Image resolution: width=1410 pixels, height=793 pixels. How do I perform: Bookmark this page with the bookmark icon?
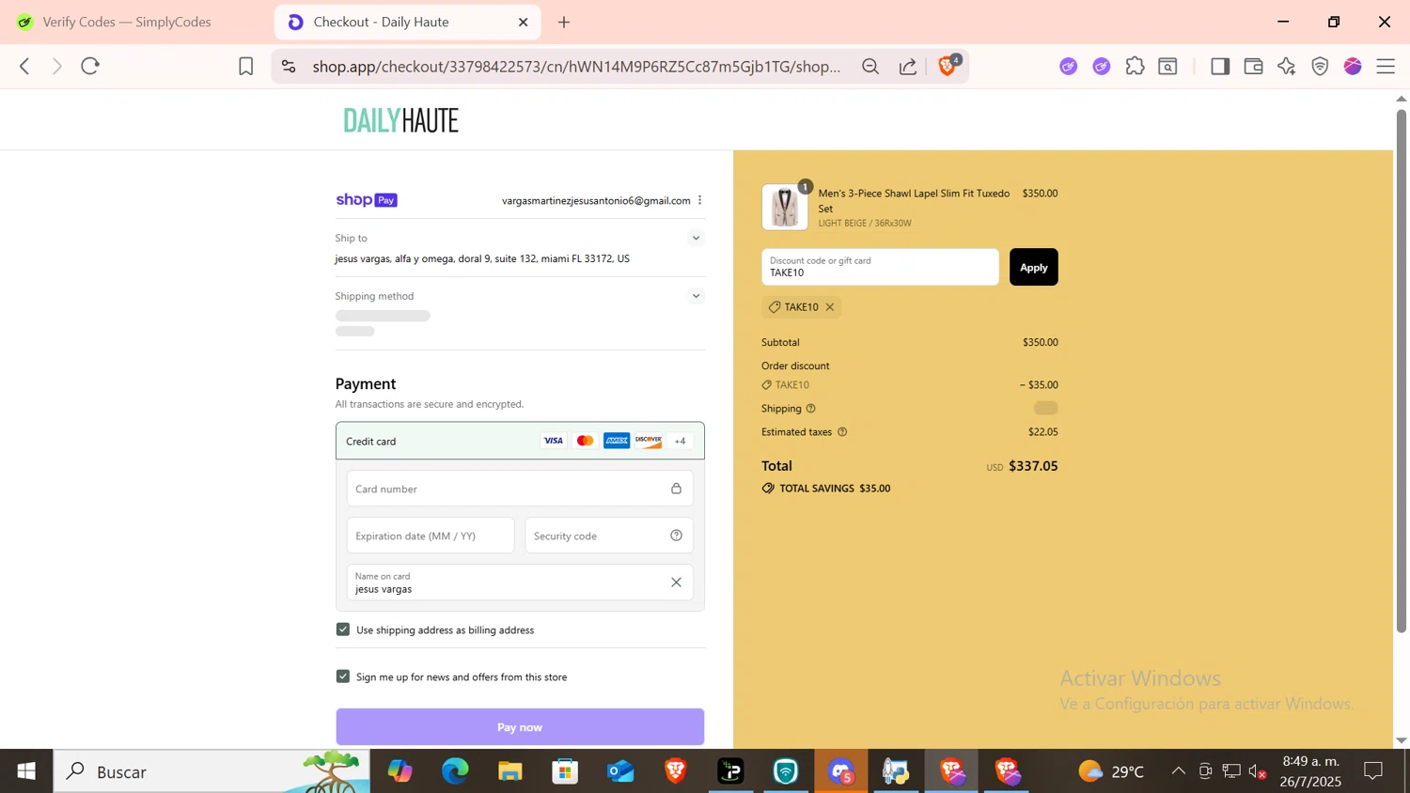[x=245, y=66]
